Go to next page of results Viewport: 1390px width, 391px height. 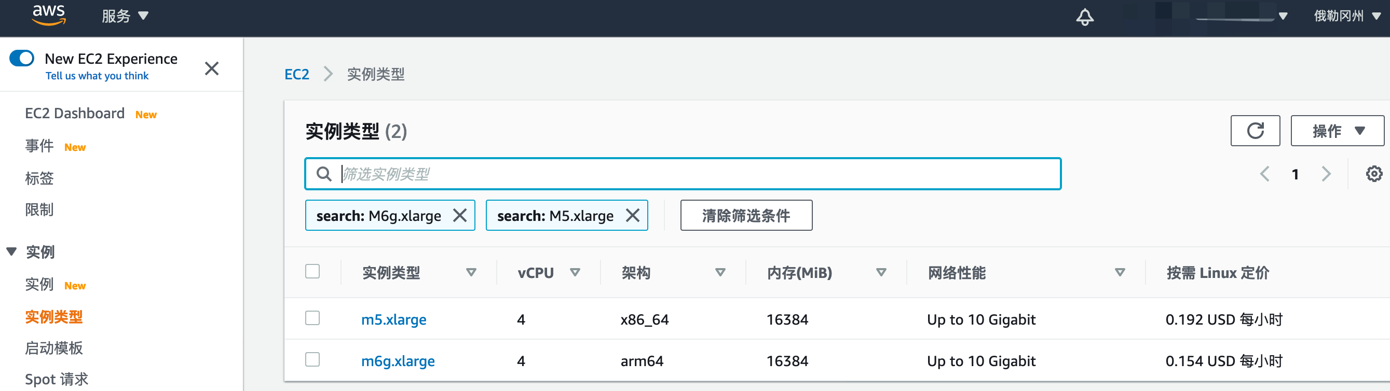pos(1326,174)
